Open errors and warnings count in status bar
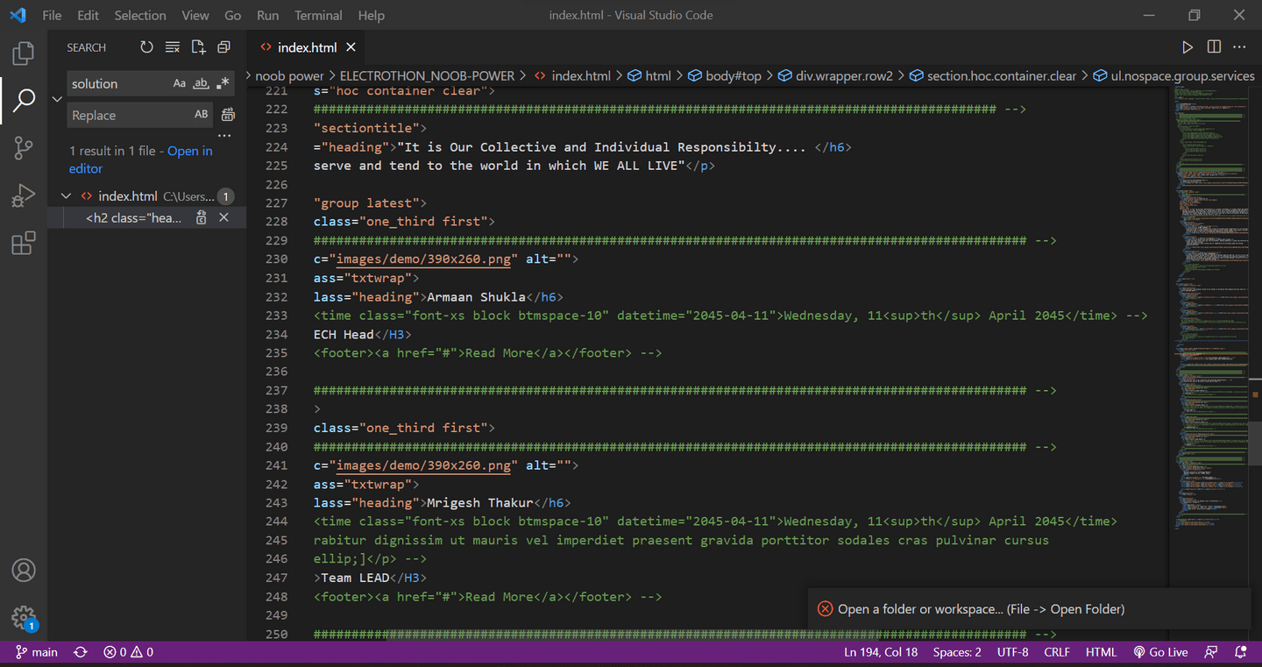Viewport: 1262px width, 667px height. pos(128,652)
